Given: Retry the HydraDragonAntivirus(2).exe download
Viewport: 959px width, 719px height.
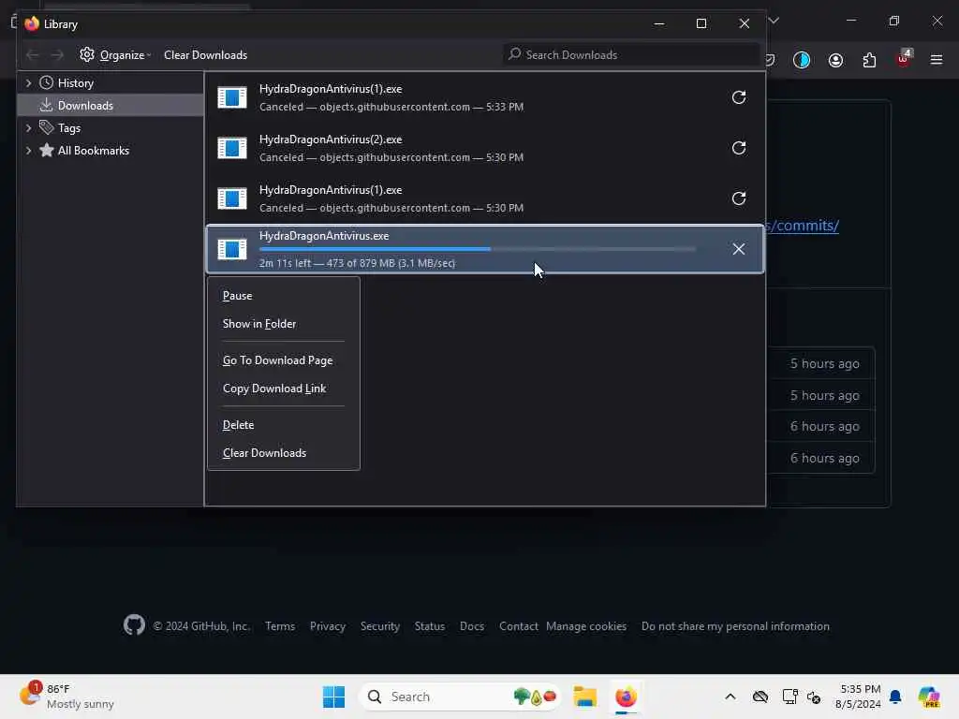Looking at the screenshot, I should (738, 148).
